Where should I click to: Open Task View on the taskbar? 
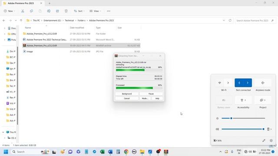[x=54, y=152]
